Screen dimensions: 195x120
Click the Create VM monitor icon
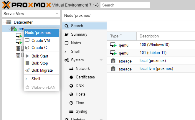[27, 40]
